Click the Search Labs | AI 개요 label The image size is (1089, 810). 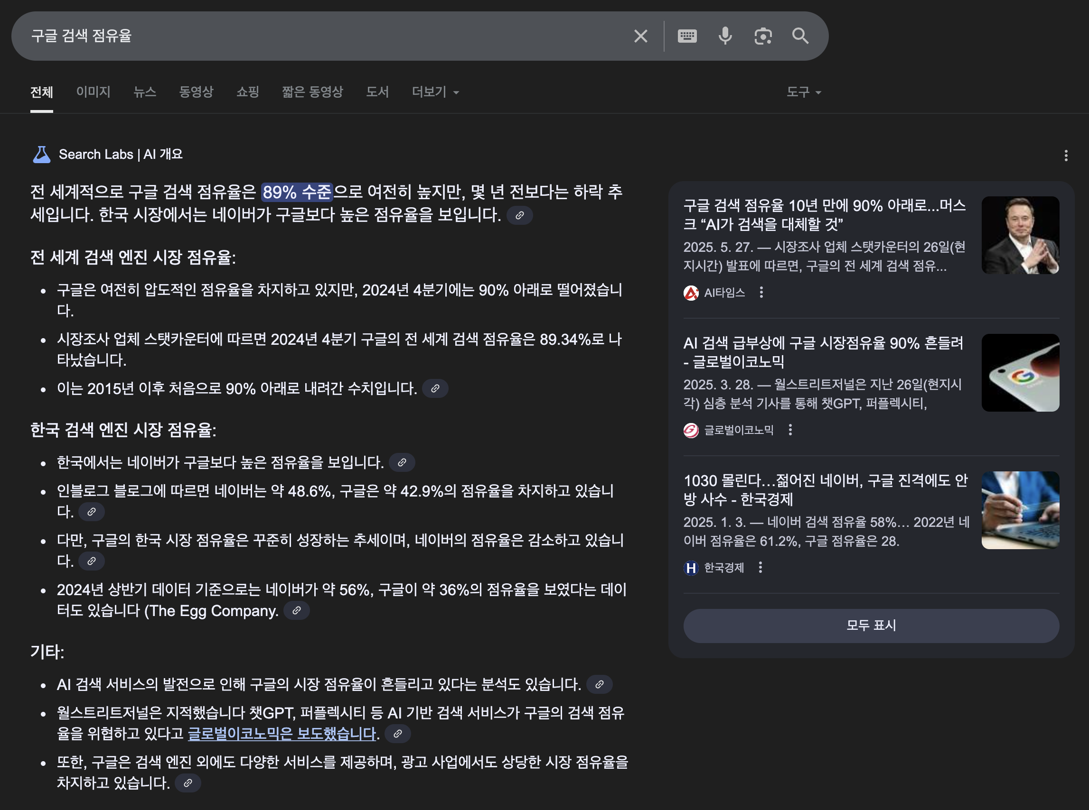[x=121, y=155]
